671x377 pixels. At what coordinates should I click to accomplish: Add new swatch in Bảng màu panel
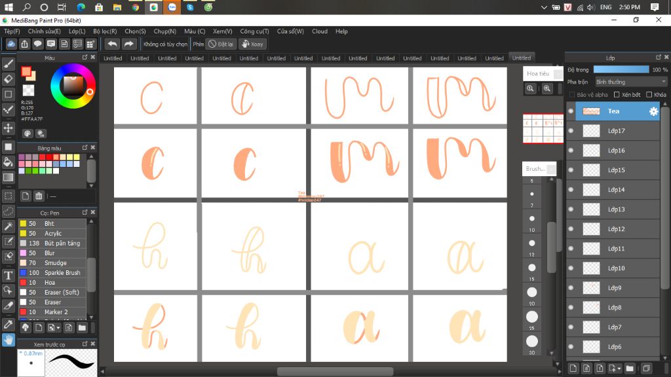[26, 196]
